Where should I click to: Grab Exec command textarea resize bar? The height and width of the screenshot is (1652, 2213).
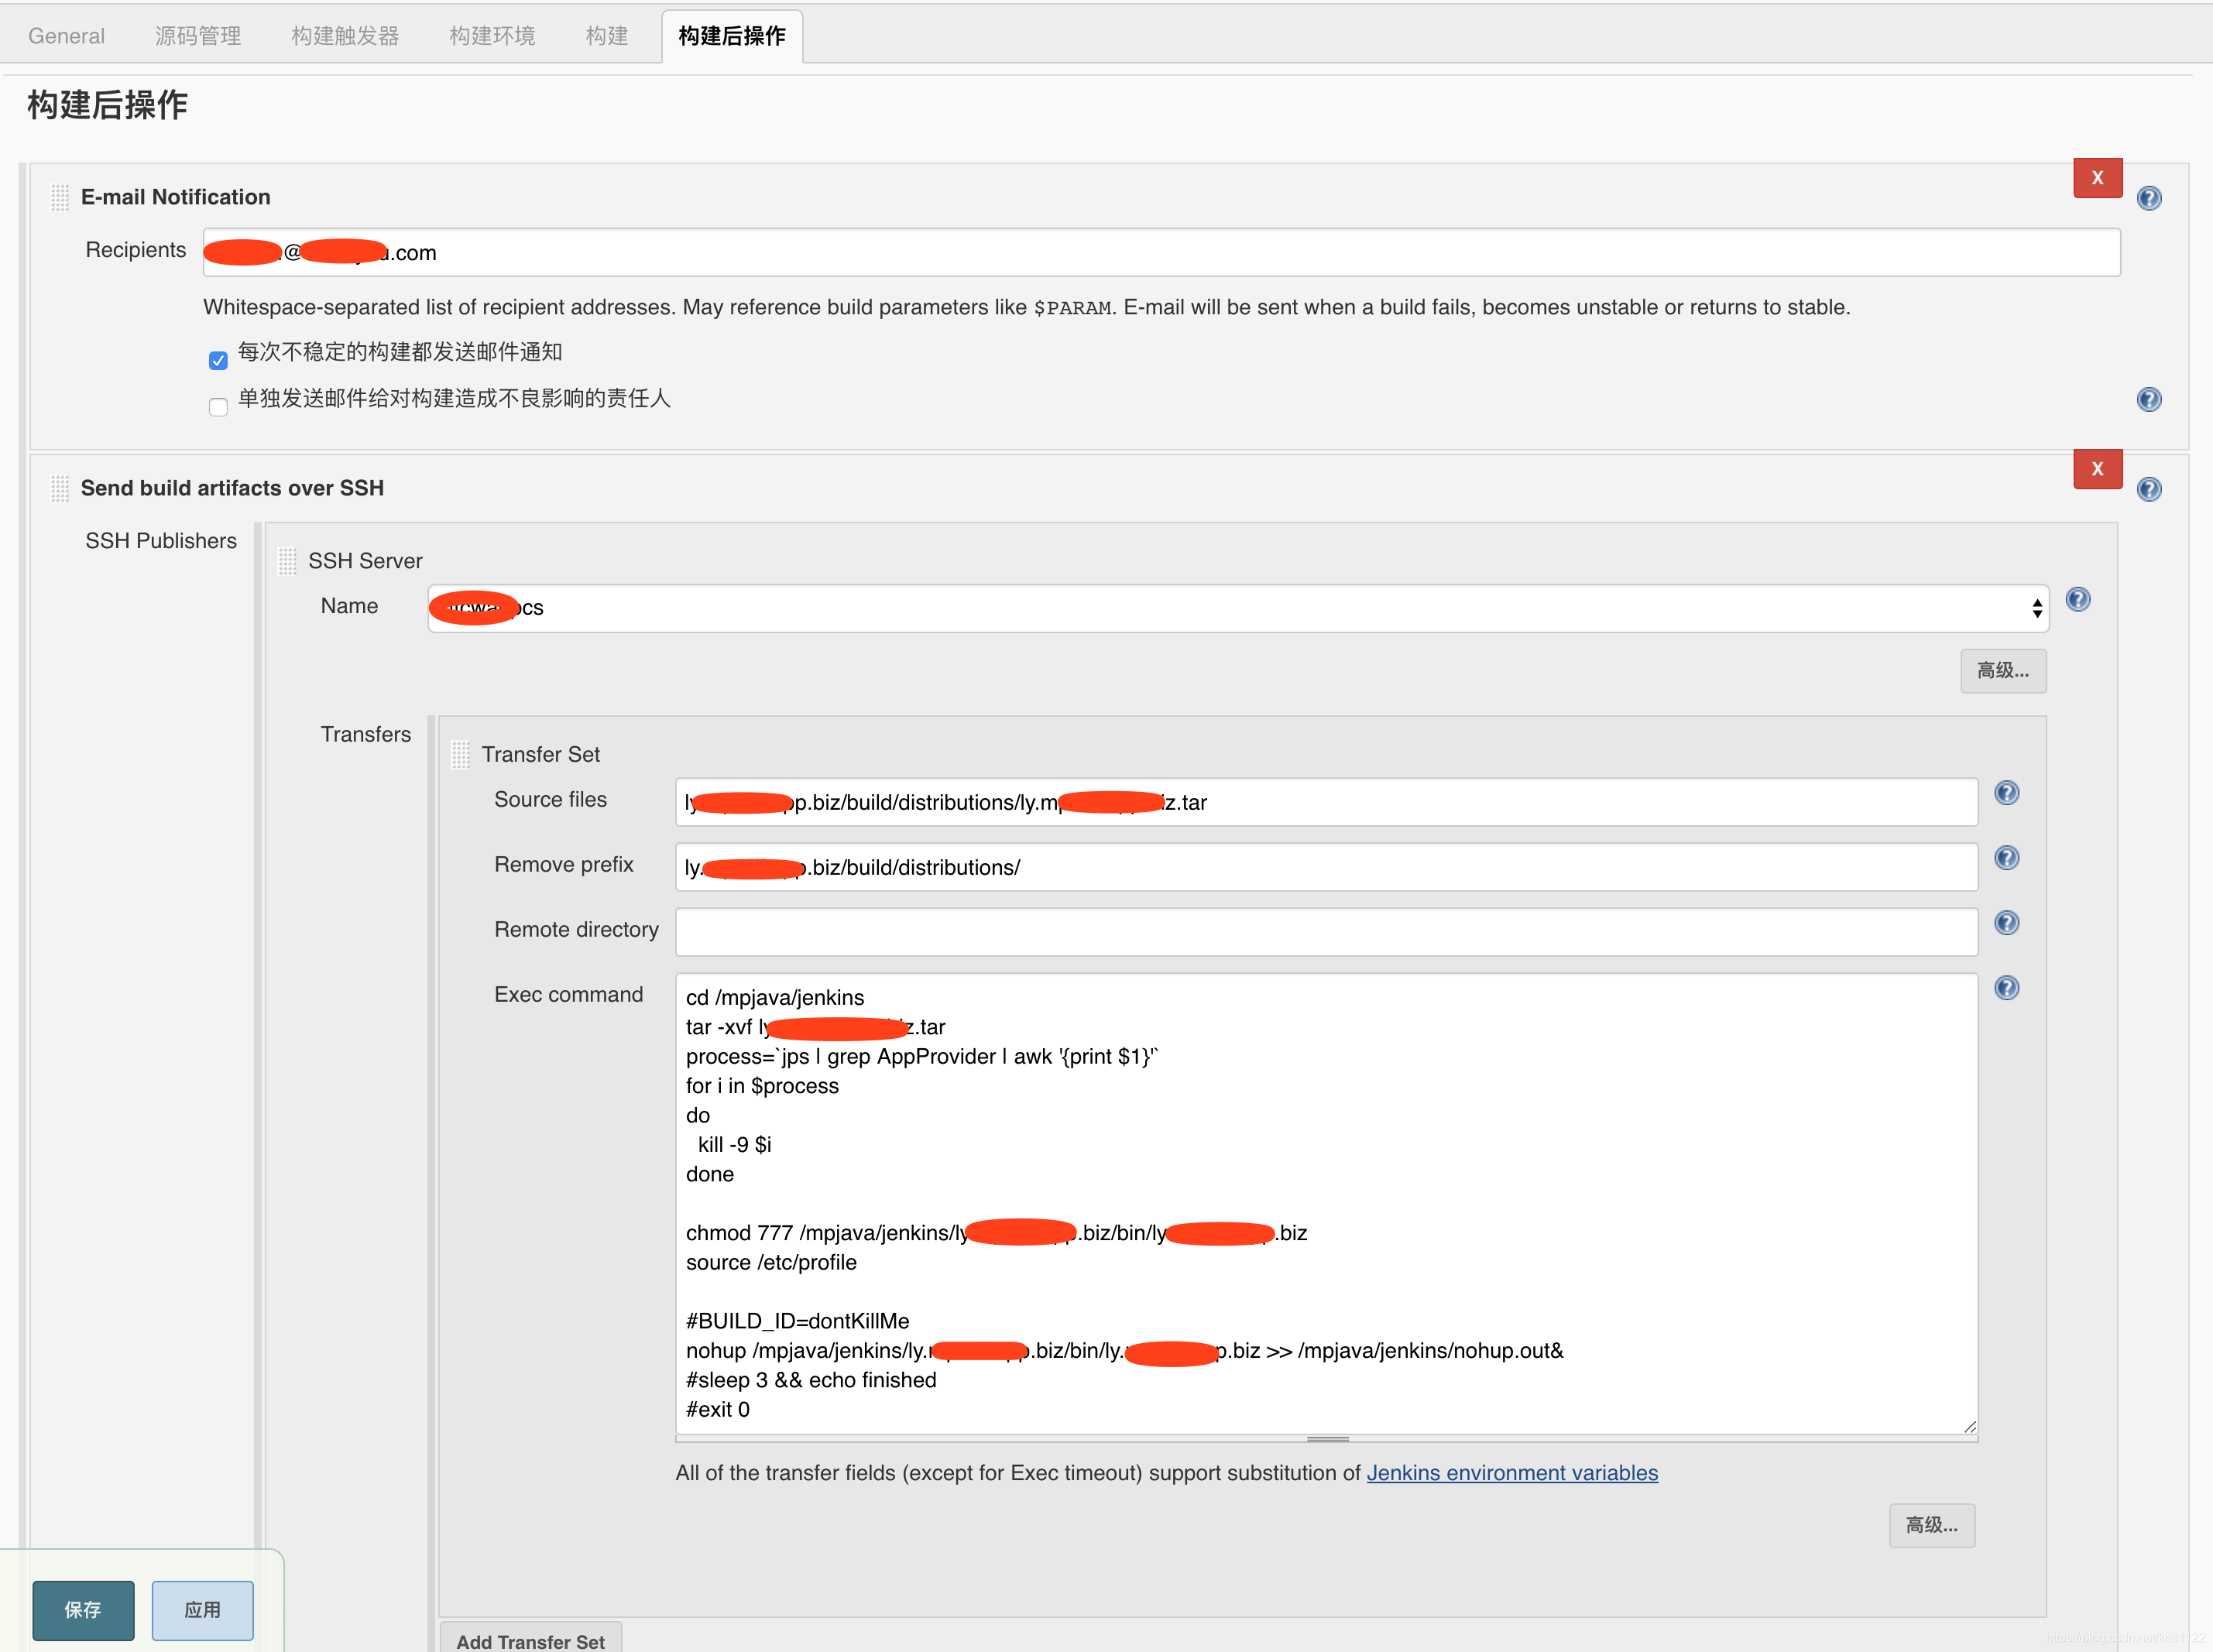tap(1327, 1439)
